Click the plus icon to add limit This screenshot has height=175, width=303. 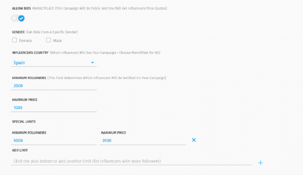(260, 163)
